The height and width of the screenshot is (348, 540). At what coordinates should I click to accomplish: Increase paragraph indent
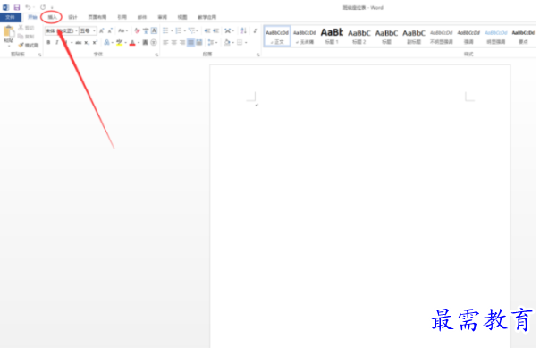[x=216, y=31]
